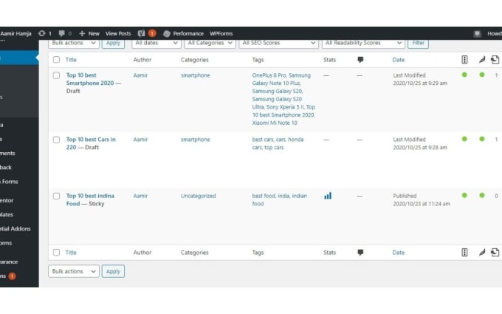
Task: View stats bars icon for indina Food post
Action: pos(328,196)
